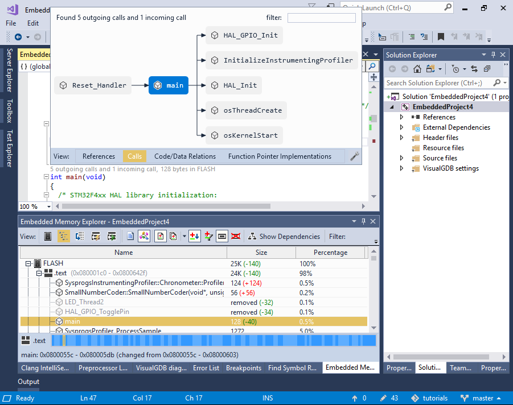The width and height of the screenshot is (513, 405).
Task: Click the page document icon in Memory Explorer toolbar
Action: coord(130,236)
